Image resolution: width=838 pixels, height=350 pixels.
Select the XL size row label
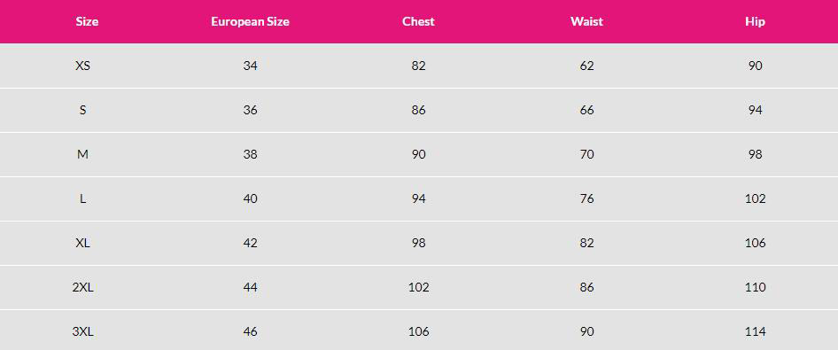coord(83,243)
